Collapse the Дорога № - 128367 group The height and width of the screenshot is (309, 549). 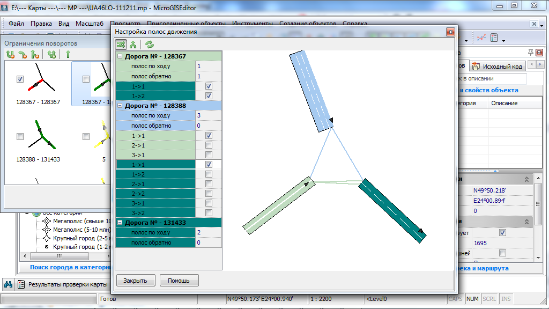pyautogui.click(x=120, y=56)
